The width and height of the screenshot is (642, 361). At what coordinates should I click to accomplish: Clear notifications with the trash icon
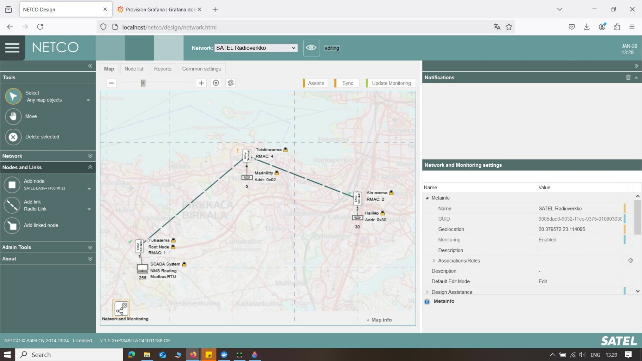(x=628, y=78)
